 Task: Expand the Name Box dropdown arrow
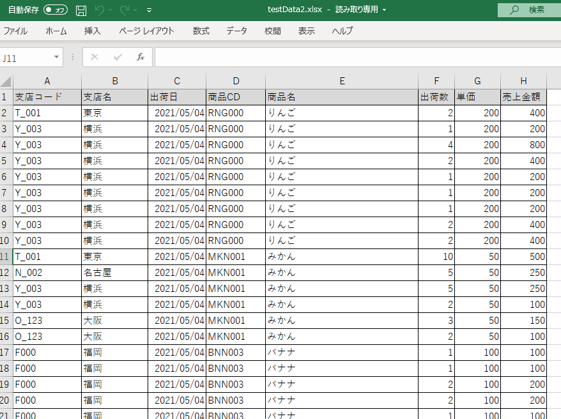click(56, 57)
